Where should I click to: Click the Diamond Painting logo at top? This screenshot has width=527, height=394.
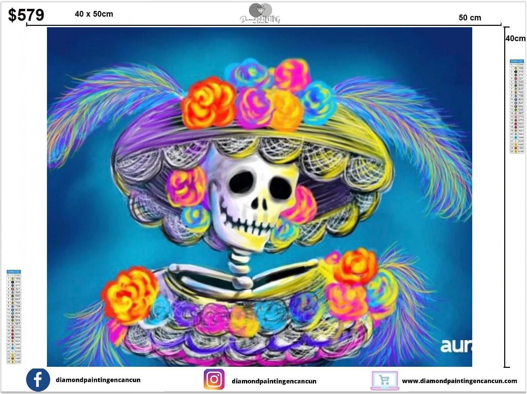point(260,14)
